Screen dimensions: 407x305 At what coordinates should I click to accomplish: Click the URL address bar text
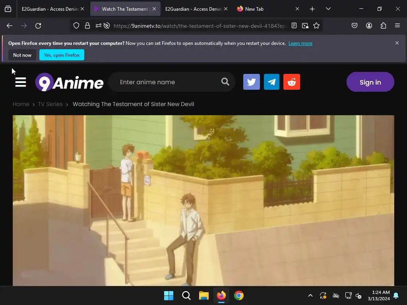[x=200, y=26]
